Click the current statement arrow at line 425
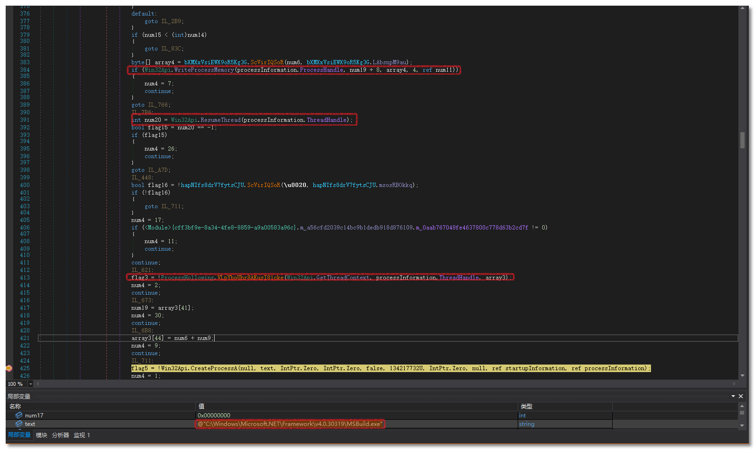This screenshot has width=755, height=450. 9,368
